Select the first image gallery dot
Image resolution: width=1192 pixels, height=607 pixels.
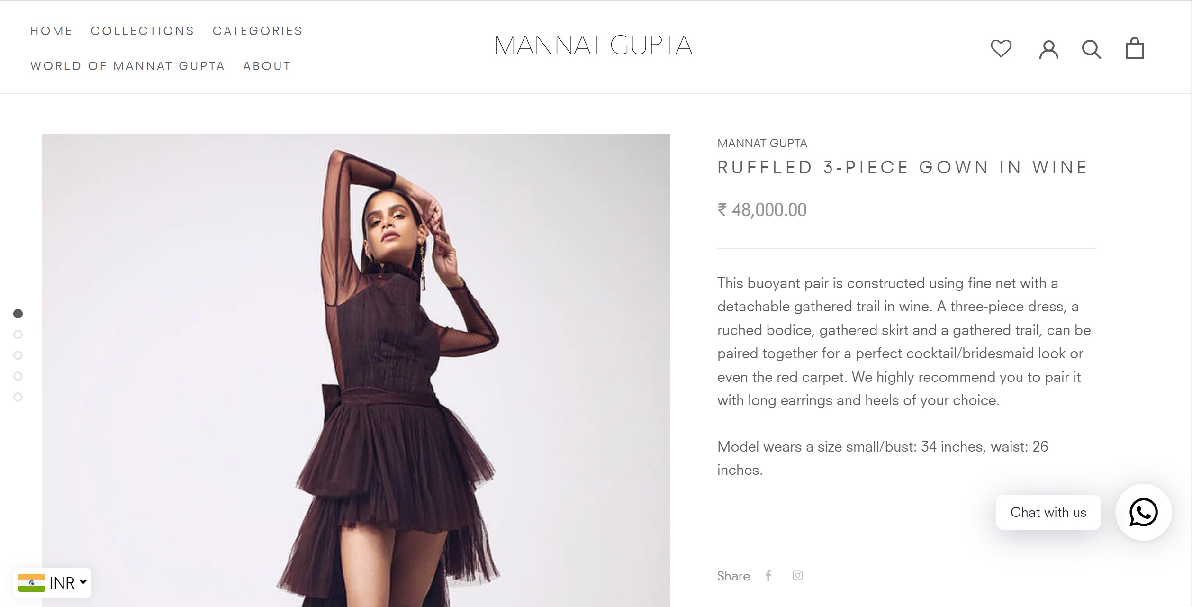point(18,314)
